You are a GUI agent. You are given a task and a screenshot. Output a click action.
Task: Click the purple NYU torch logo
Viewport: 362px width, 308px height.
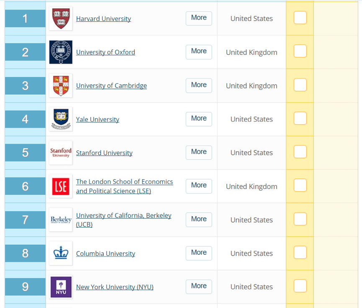(x=61, y=287)
